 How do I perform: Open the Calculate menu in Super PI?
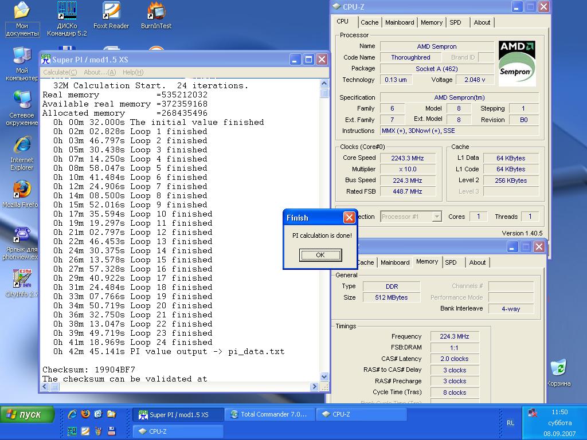[60, 72]
